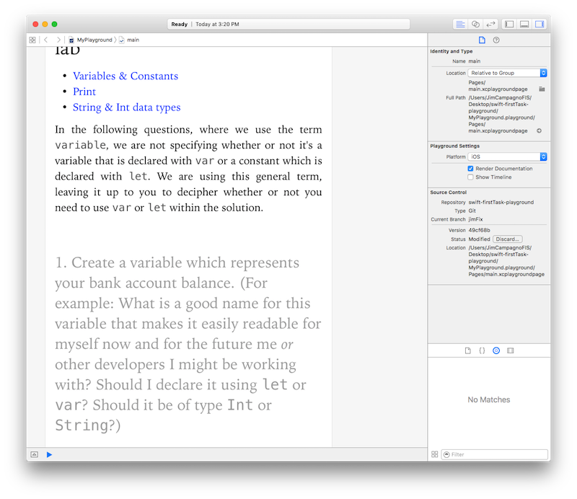577x499 pixels.
Task: Open the Variables & Constants link
Action: click(125, 76)
